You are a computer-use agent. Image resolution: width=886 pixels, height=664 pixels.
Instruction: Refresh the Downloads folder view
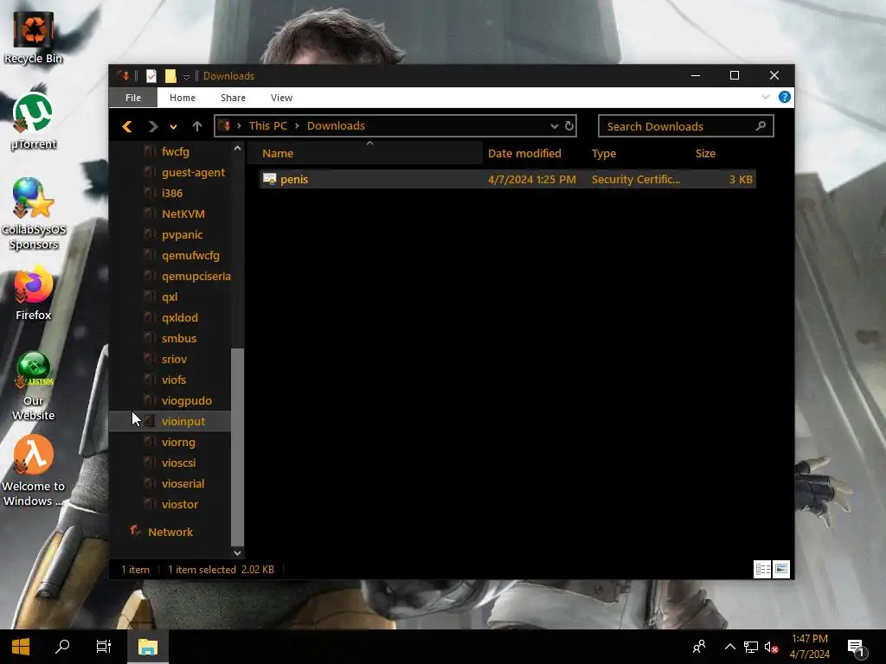569,126
